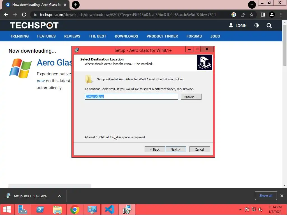Viewport: 287px width, 215px height.
Task: Click the Back button in setup
Action: pyautogui.click(x=155, y=149)
